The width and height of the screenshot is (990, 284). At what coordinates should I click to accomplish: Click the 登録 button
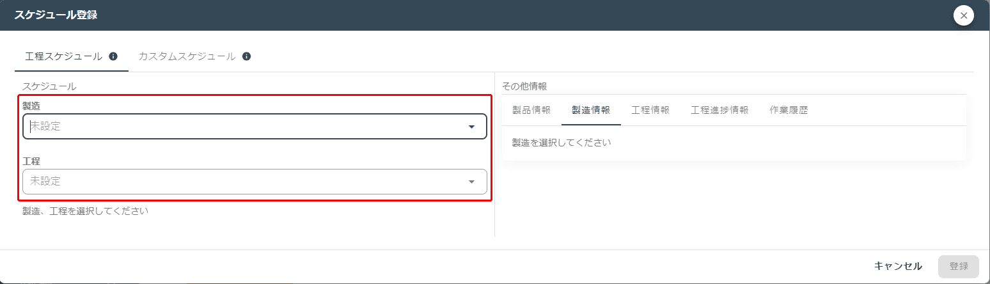[959, 266]
